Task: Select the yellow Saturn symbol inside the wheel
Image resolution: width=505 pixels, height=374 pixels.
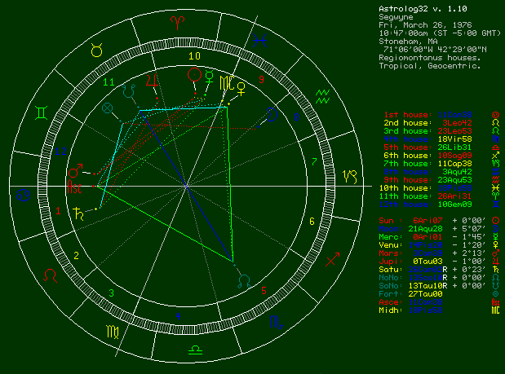Action: pos(78,213)
